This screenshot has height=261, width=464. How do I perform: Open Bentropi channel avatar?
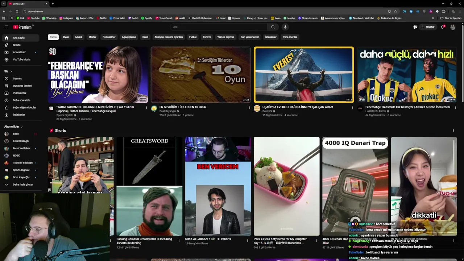point(257,108)
